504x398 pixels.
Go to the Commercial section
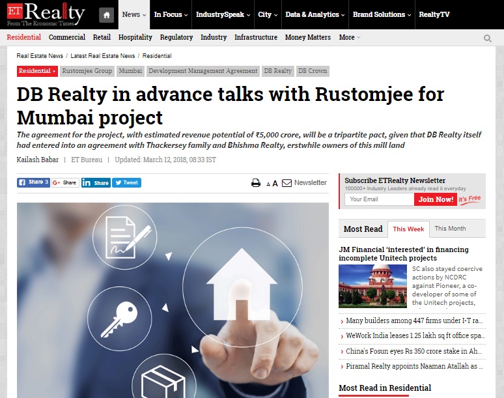[x=67, y=37]
